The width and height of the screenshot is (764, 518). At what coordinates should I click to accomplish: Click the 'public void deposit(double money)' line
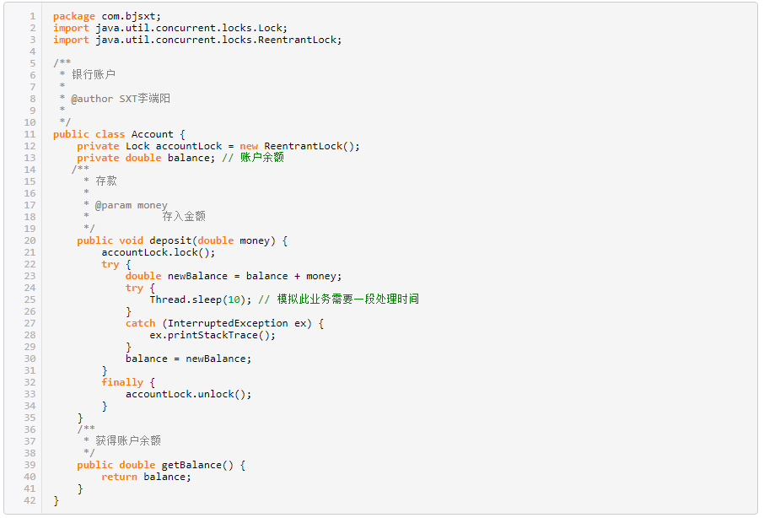coord(182,240)
